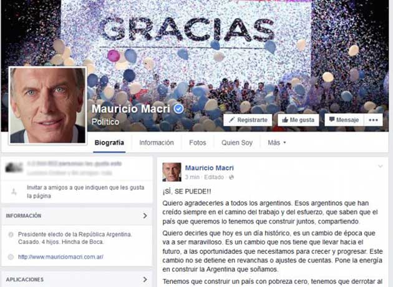Click the Mauricio Macri post author name
This screenshot has width=393, height=287.
point(209,168)
